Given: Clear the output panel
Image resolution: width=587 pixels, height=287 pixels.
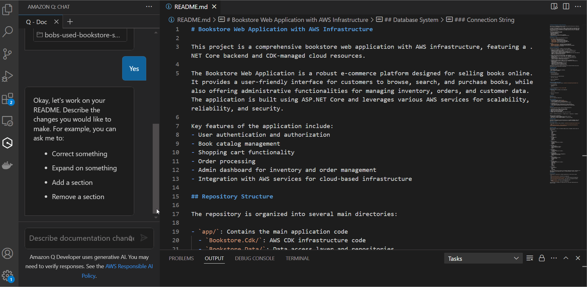Looking at the screenshot, I should coord(530,258).
